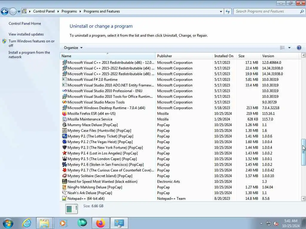Click Install a program from the network
This screenshot has width=306, height=229.
pos(29,55)
